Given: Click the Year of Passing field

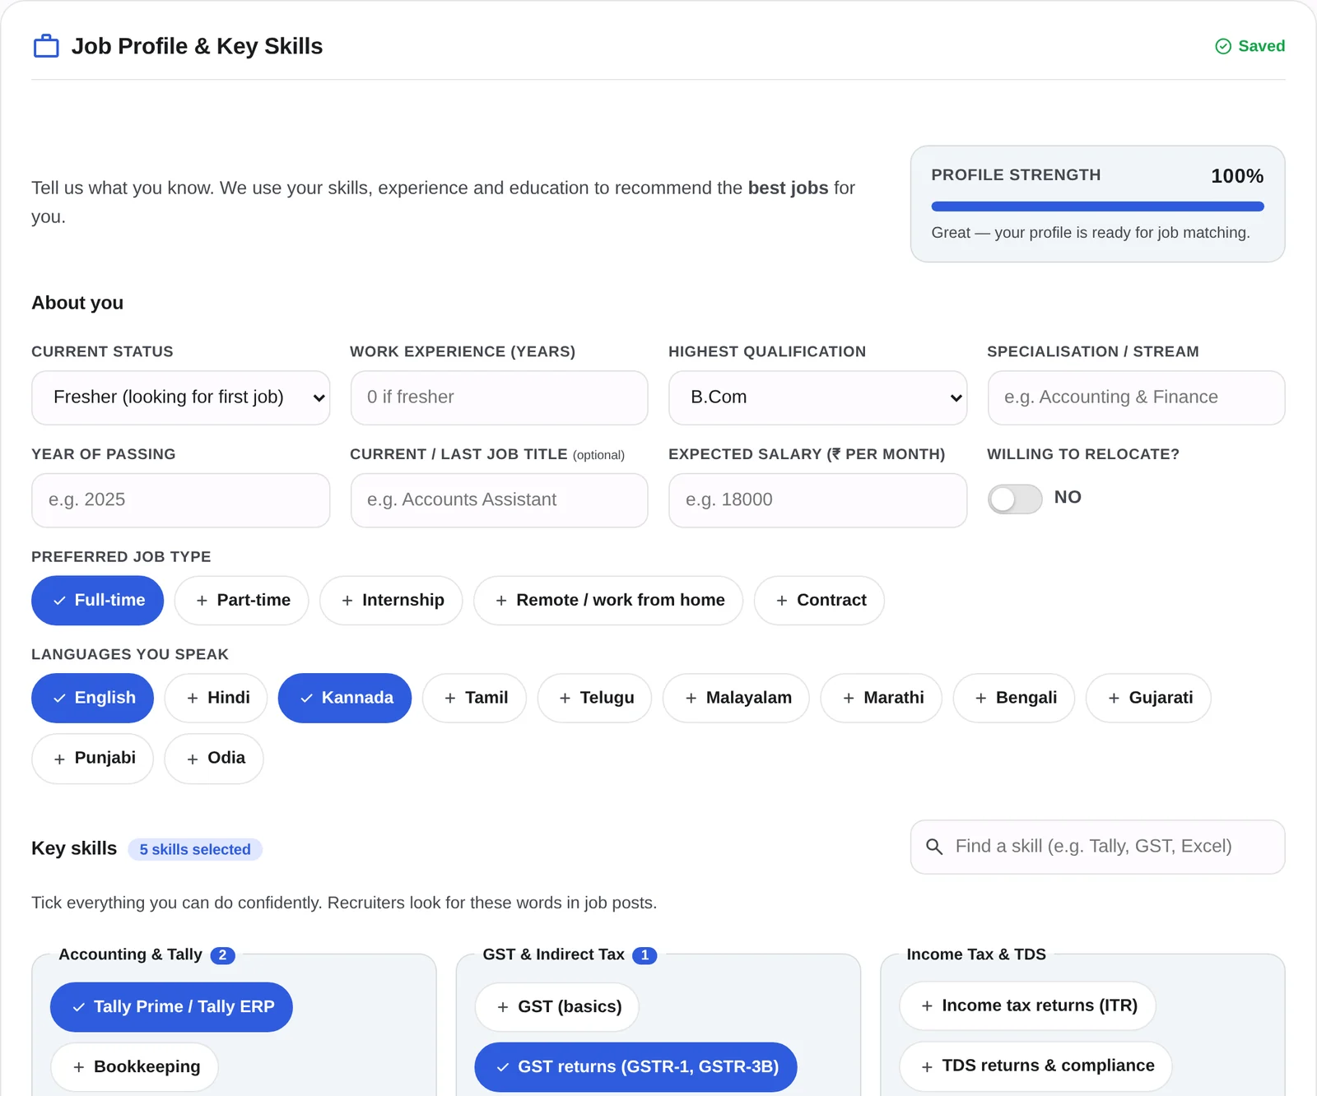Looking at the screenshot, I should click(x=180, y=500).
